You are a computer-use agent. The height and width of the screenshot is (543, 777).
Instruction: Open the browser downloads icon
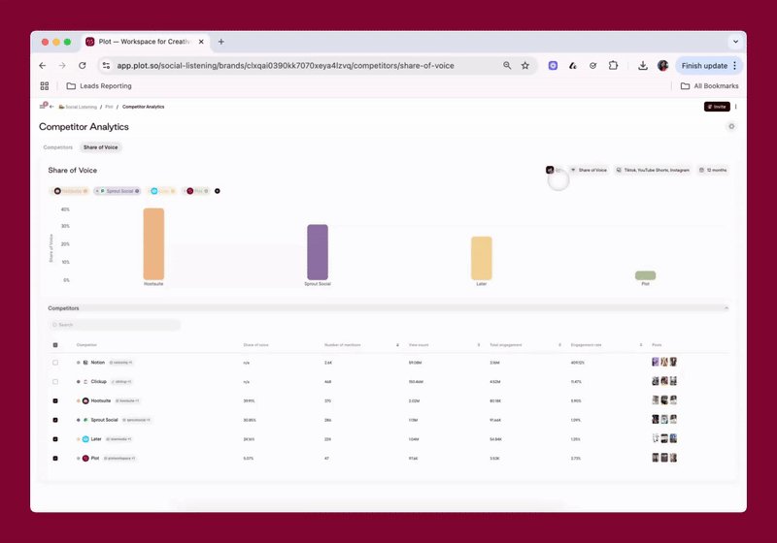(643, 65)
